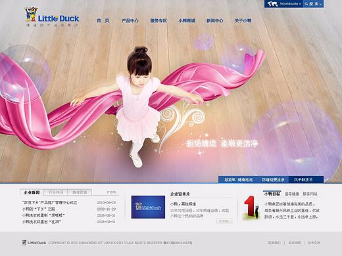Switch to the 行业快讯 news tab
The image size is (342, 256).
(56, 192)
